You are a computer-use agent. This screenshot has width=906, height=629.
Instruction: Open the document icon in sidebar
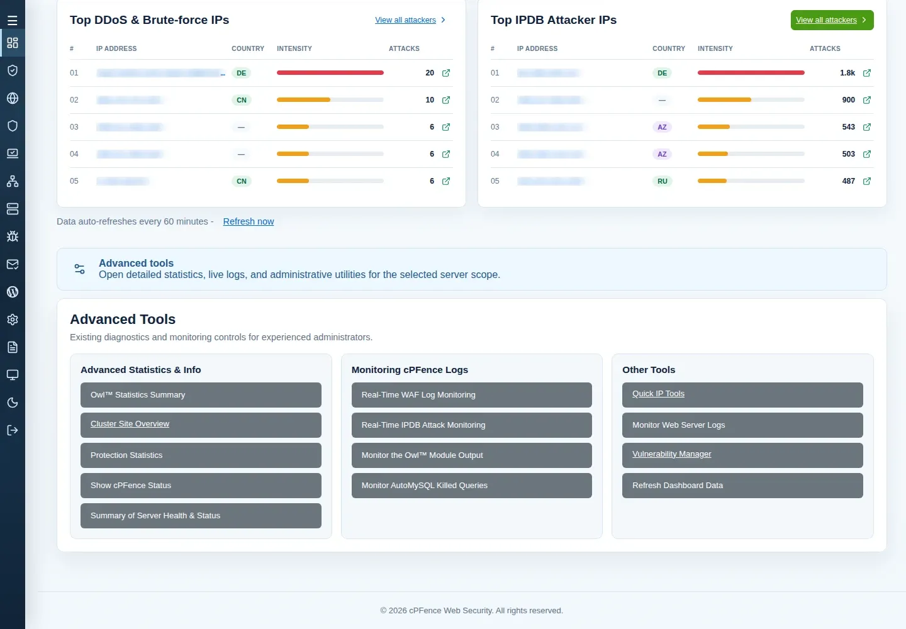coord(12,347)
